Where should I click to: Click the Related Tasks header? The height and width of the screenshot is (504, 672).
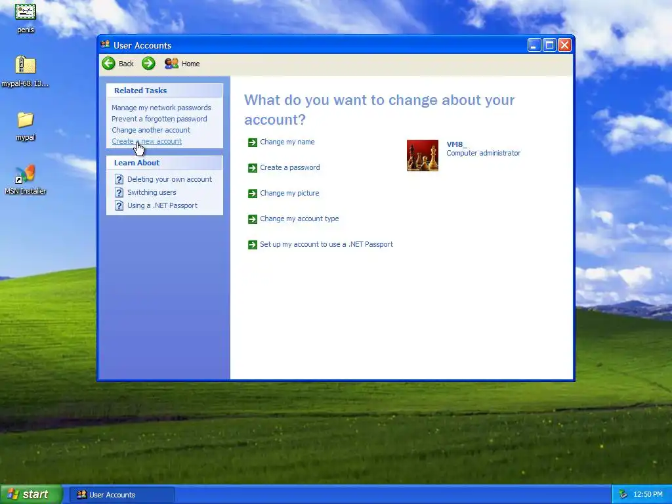point(165,91)
